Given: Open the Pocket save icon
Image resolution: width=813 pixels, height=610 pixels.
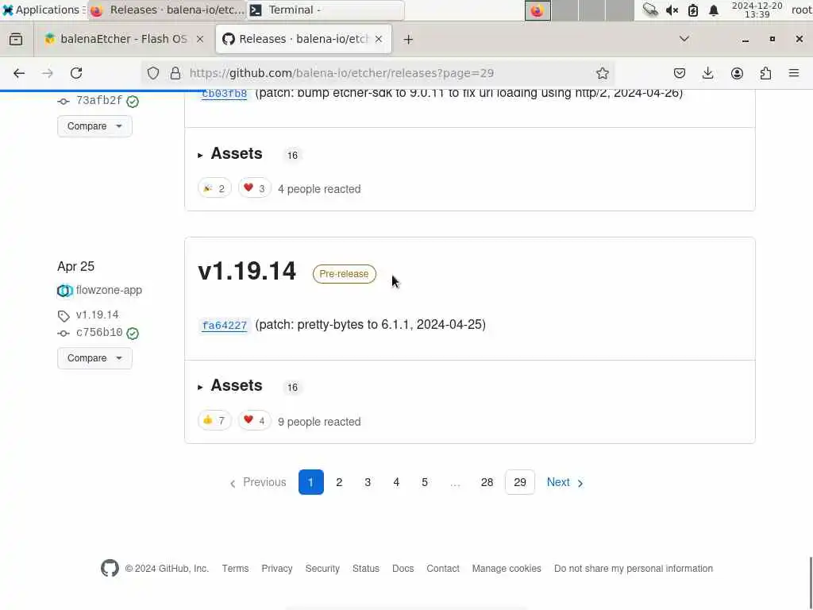Looking at the screenshot, I should [680, 73].
